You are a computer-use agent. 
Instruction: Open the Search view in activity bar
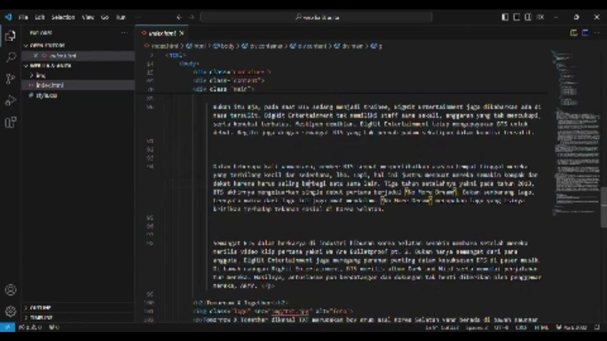(x=10, y=58)
